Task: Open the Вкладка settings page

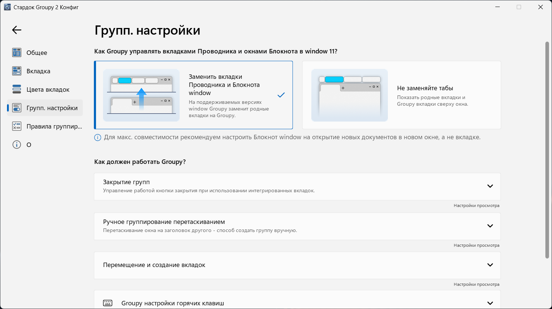Action: (x=45, y=71)
